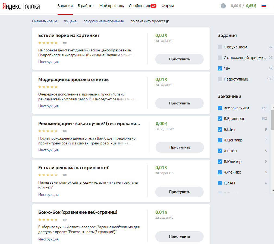Image resolution: width=274 pixels, height=244 pixels.
Task: Open instruction for 'Бок-о-бок' task
Action: pyautogui.click(x=48, y=239)
